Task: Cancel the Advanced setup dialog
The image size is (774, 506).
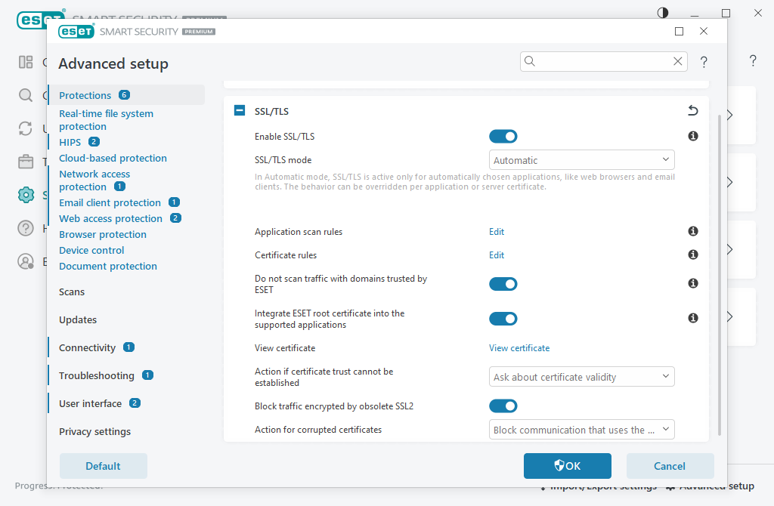Action: (670, 466)
